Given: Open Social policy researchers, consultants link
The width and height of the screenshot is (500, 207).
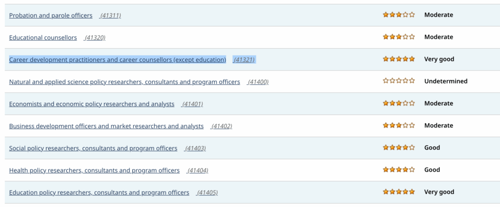Looking at the screenshot, I should [x=93, y=148].
